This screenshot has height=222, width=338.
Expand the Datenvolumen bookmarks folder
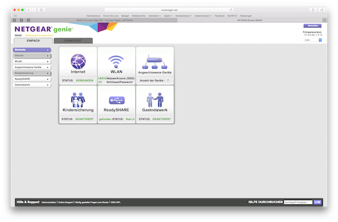203,16
